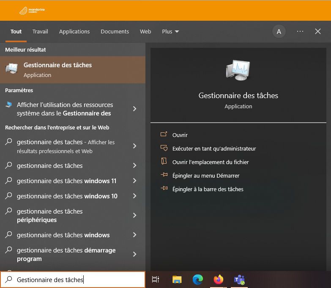Image resolution: width=331 pixels, height=288 pixels.
Task: Click the account avatar A button
Action: (279, 31)
